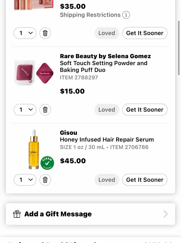Open quantity dropdown for Rare Beauty Duo
This screenshot has height=243, width=181.
tap(25, 110)
